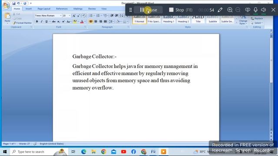
Task: Clear formatting from the selection
Action: coord(84,16)
